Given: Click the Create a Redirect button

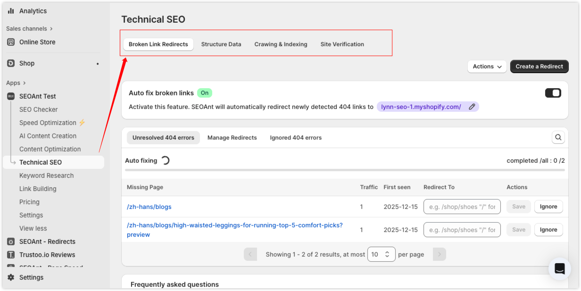Looking at the screenshot, I should pos(539,67).
